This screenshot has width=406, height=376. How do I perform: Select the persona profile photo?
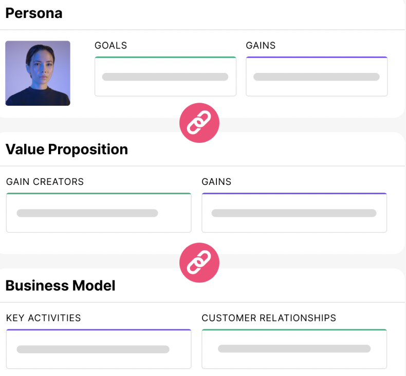pyautogui.click(x=38, y=73)
